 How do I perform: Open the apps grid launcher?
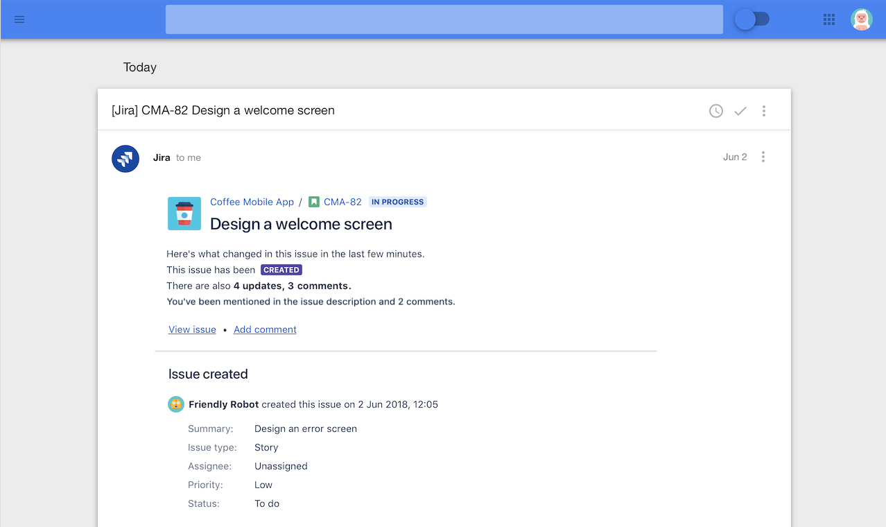pyautogui.click(x=829, y=19)
